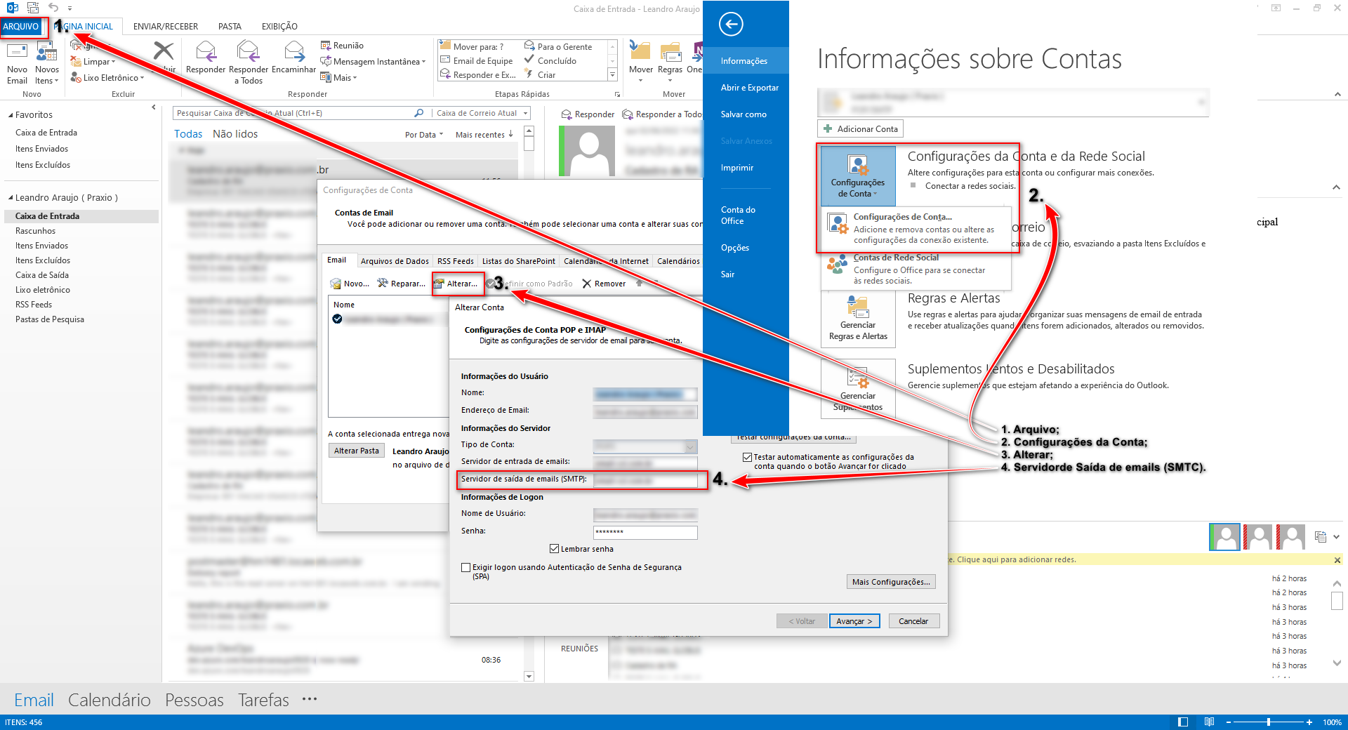
Task: Switch to EXIBIÇÃO ribbon tab
Action: 279,27
